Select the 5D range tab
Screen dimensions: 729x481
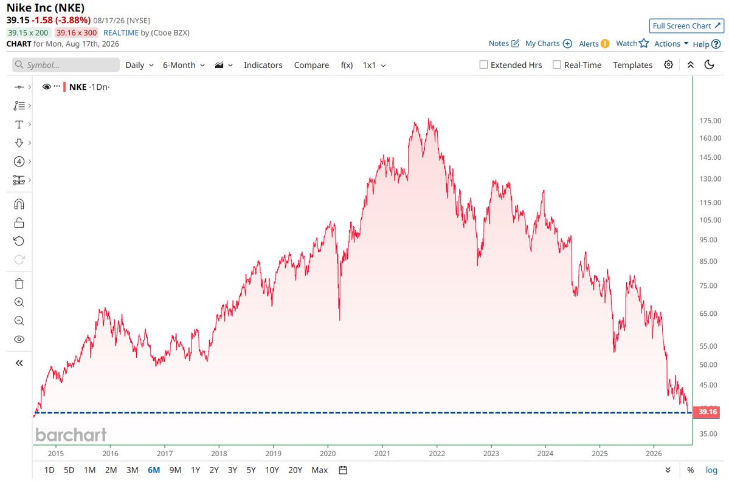pos(69,470)
